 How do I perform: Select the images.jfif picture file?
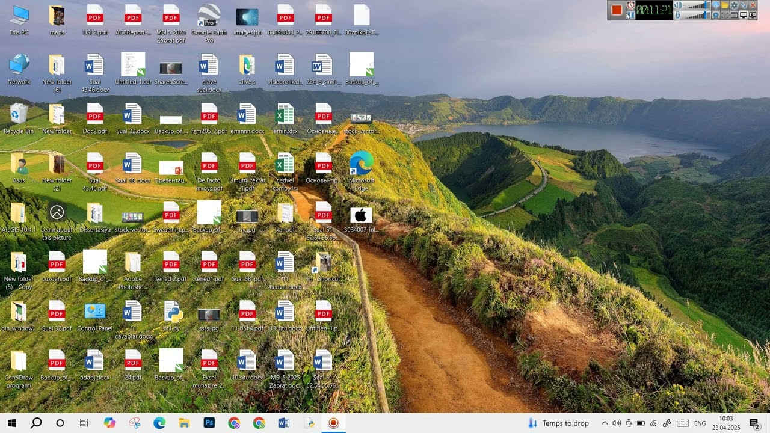247,20
